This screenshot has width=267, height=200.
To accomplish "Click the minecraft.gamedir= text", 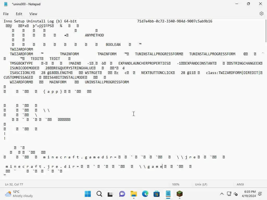I will click(80, 157).
